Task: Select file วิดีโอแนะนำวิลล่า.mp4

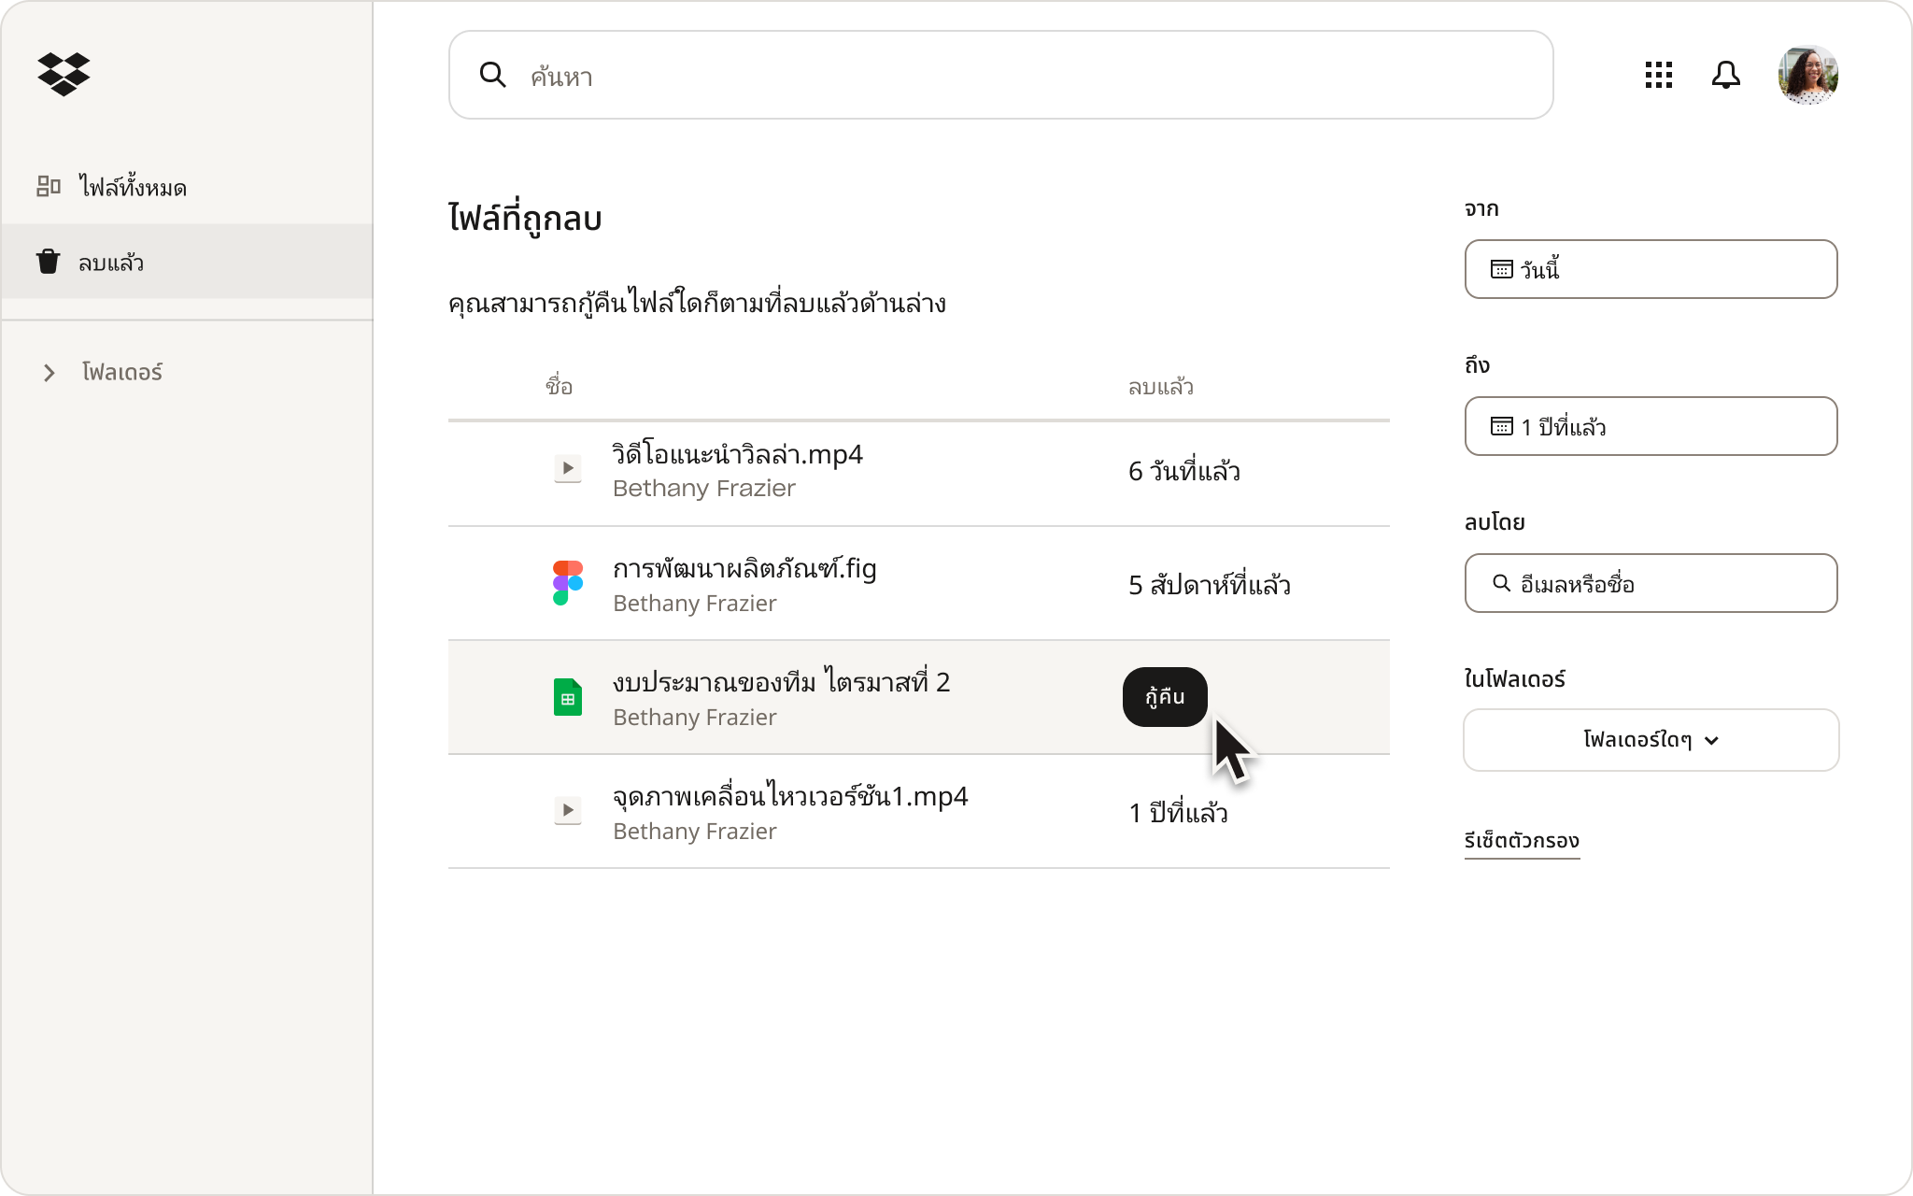Action: pyautogui.click(x=737, y=454)
